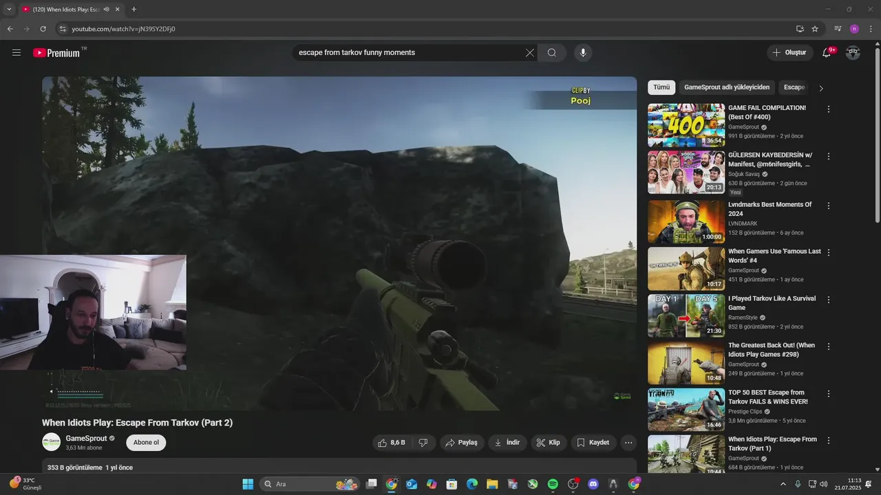The width and height of the screenshot is (881, 495).
Task: Open YouTube notifications bell
Action: pyautogui.click(x=827, y=53)
